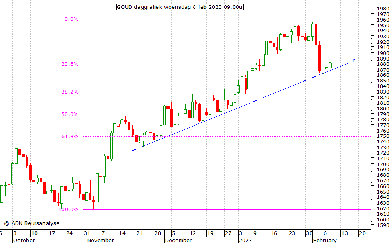
Task: Click the blue "r" resistance marker
Action: pyautogui.click(x=353, y=61)
